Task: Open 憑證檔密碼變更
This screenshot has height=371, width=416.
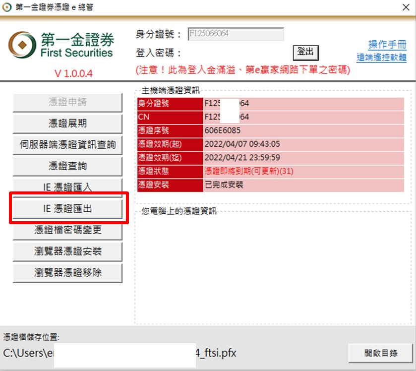Action: (67, 230)
